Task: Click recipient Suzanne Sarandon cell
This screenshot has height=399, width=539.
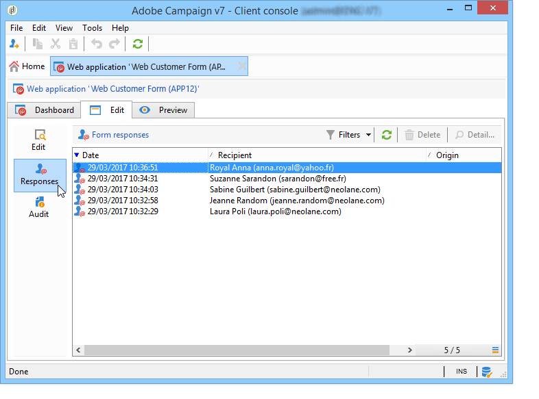Action: (x=278, y=179)
